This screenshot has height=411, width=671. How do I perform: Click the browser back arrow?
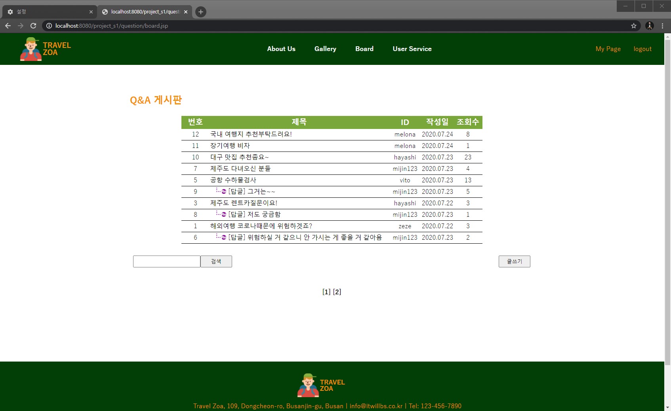click(x=8, y=26)
